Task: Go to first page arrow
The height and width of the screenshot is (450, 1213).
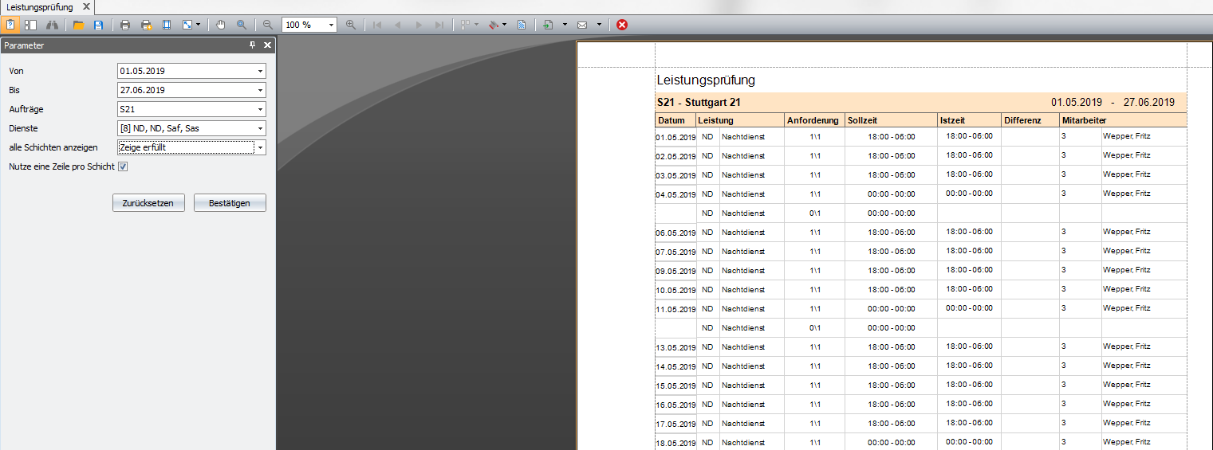Action: 377,25
